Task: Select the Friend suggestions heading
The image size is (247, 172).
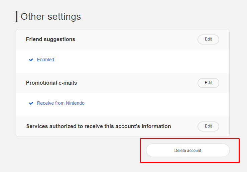Action: [x=50, y=39]
